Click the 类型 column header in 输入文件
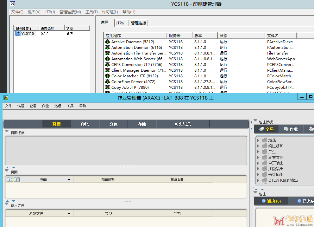This screenshot has width=314, height=227. tap(109, 213)
